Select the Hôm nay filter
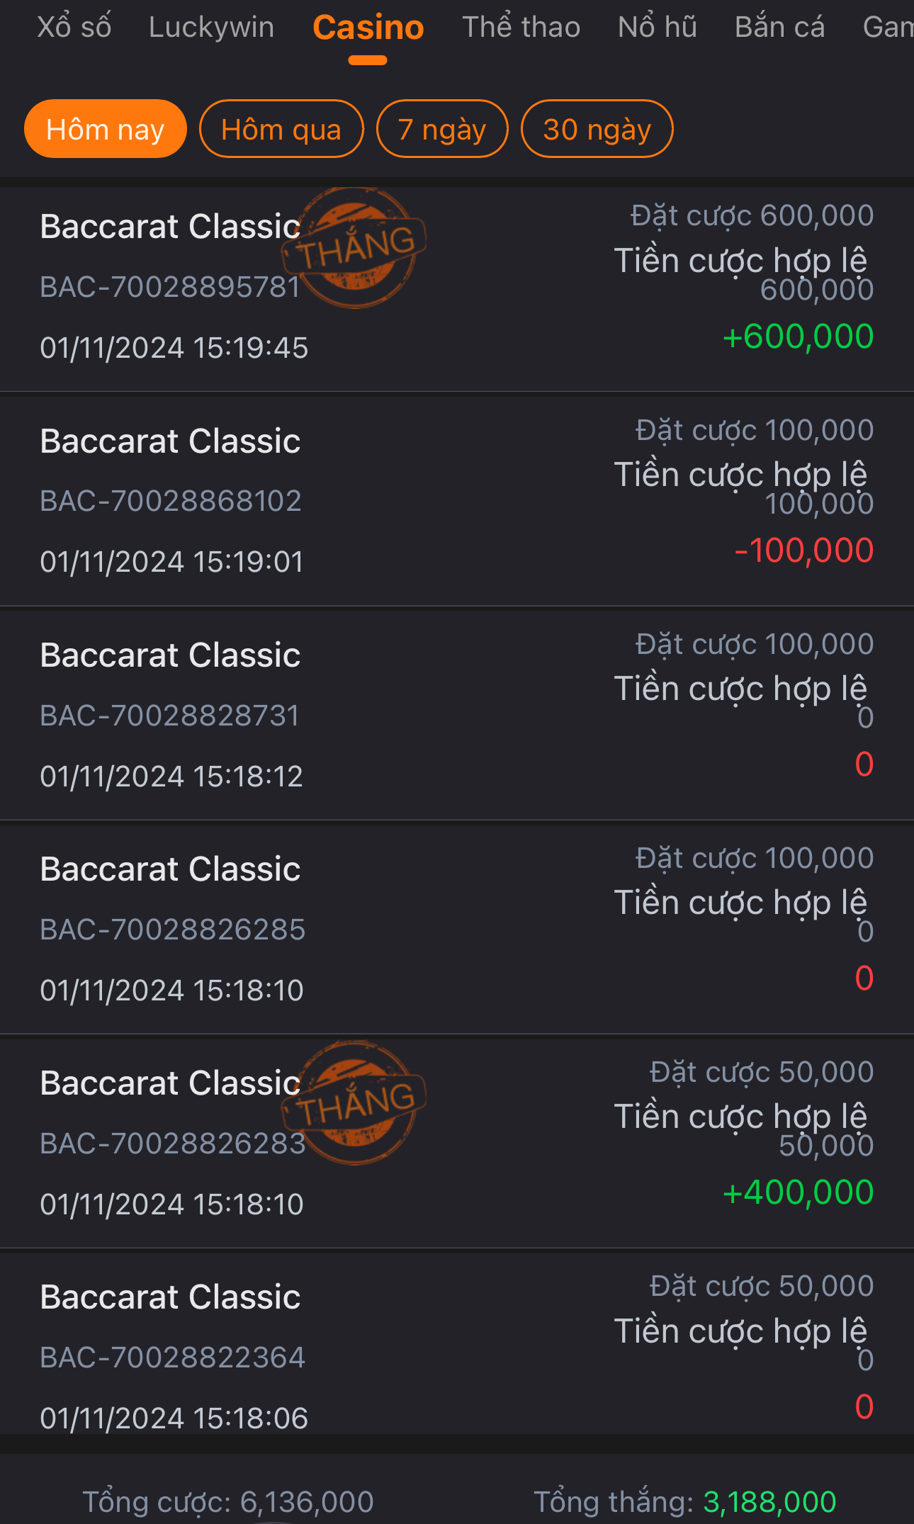Image resolution: width=914 pixels, height=1524 pixels. 105,129
